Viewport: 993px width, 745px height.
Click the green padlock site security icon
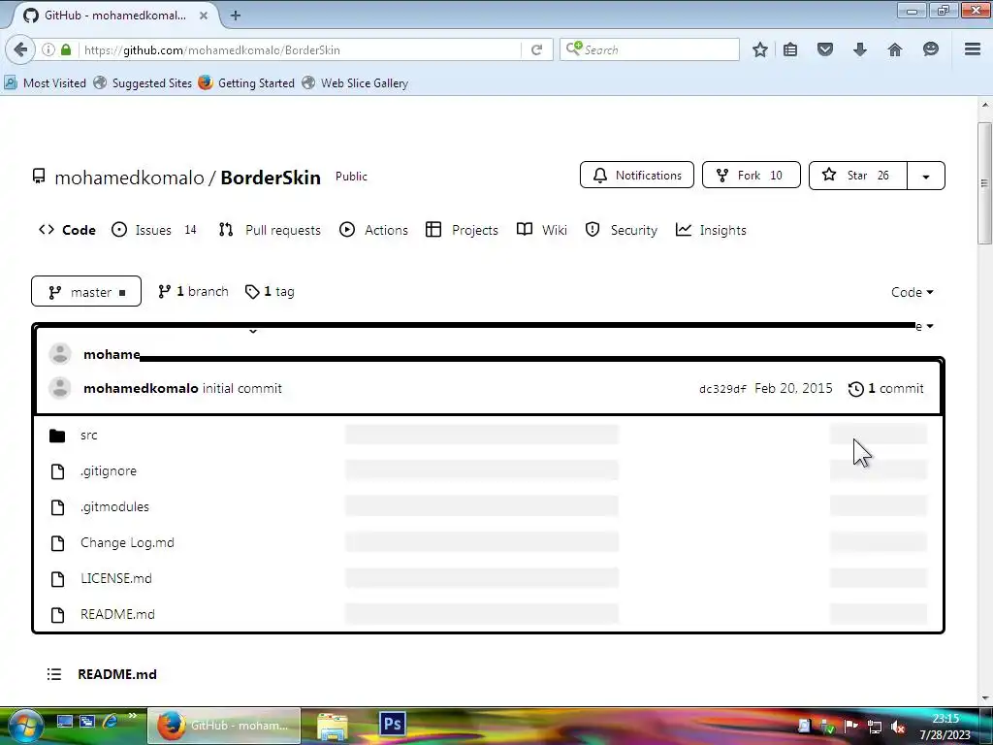click(x=66, y=49)
